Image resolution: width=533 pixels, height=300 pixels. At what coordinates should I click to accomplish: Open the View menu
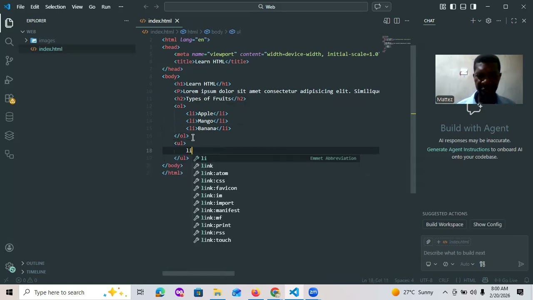point(77,7)
